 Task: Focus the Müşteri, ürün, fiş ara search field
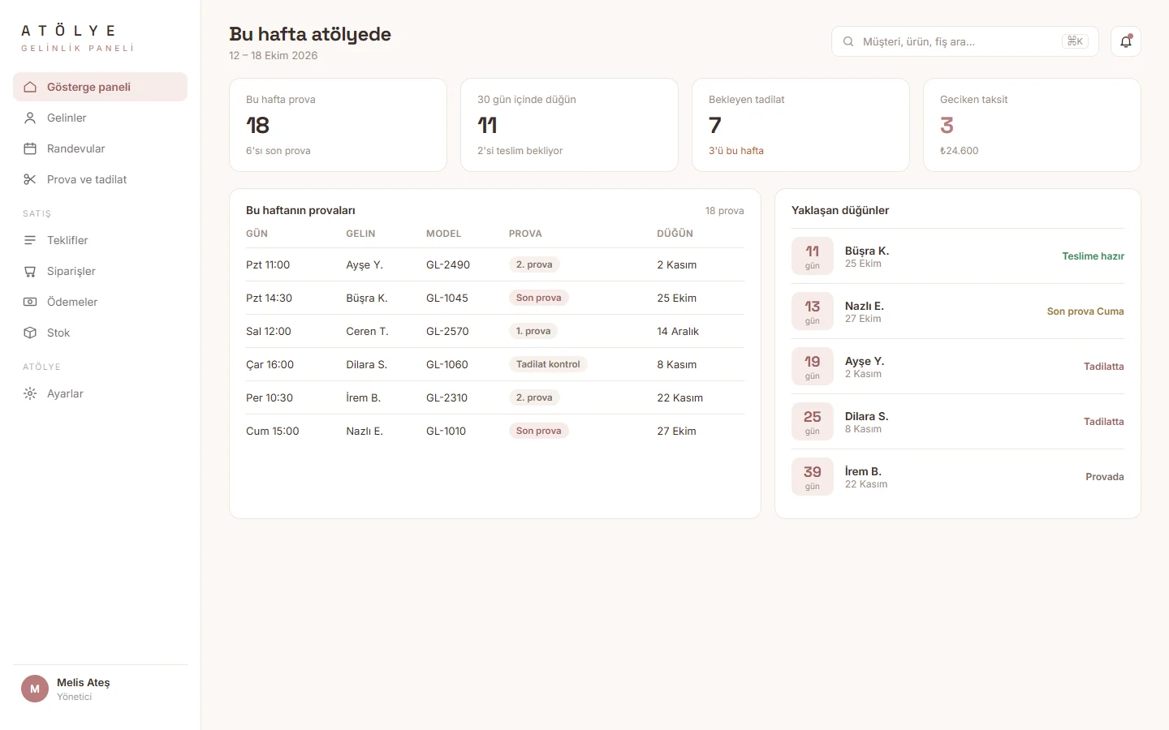[964, 41]
